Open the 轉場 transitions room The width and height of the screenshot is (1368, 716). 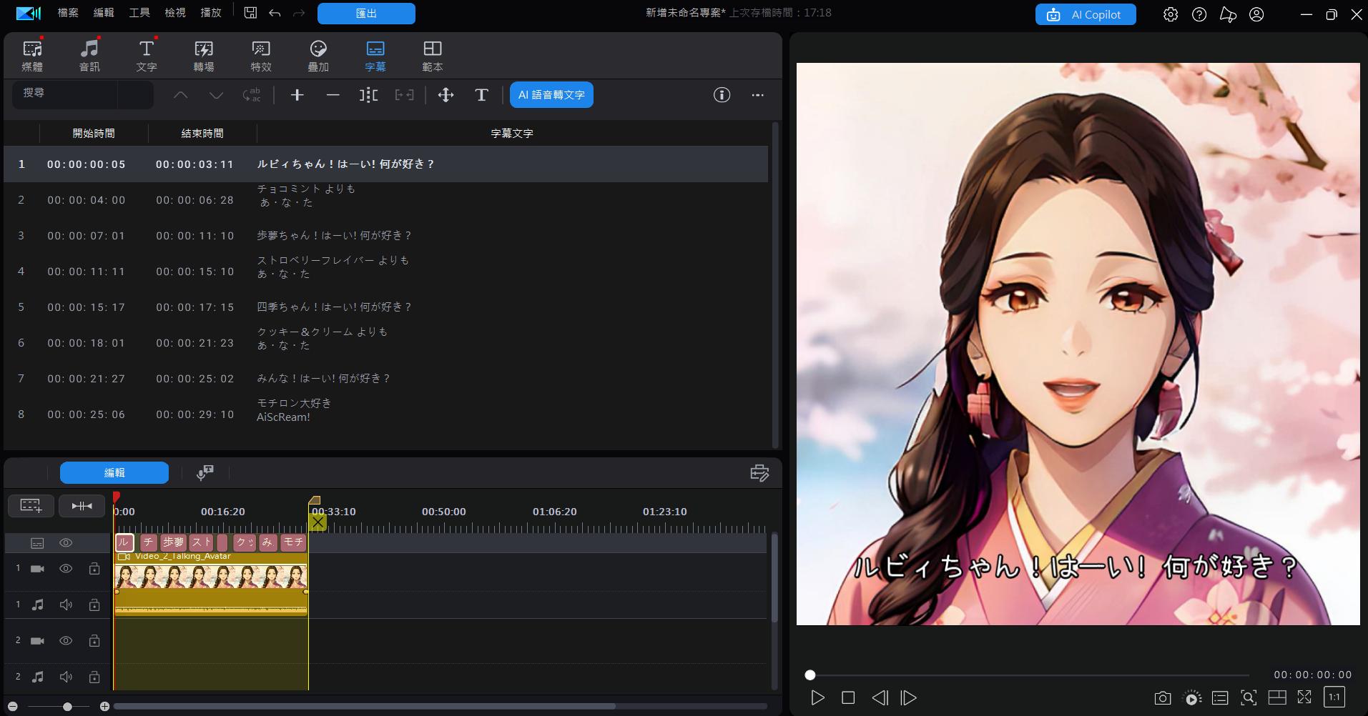204,54
